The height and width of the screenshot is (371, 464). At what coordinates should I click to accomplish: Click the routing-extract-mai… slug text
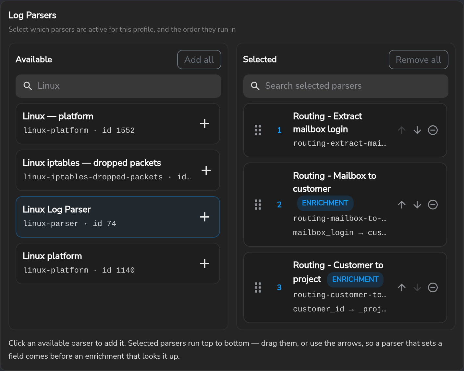(x=340, y=143)
